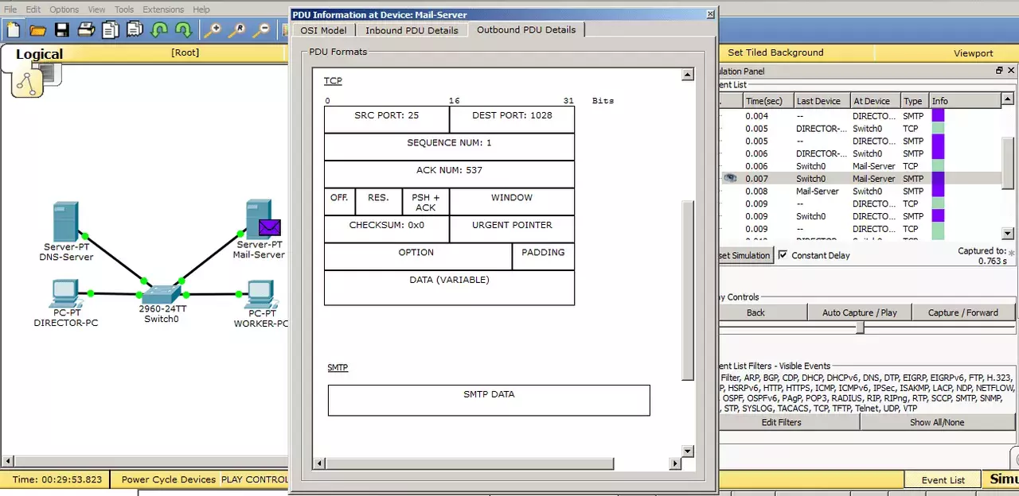This screenshot has width=1019, height=496.
Task: Click the Reset Simulation button
Action: point(745,255)
